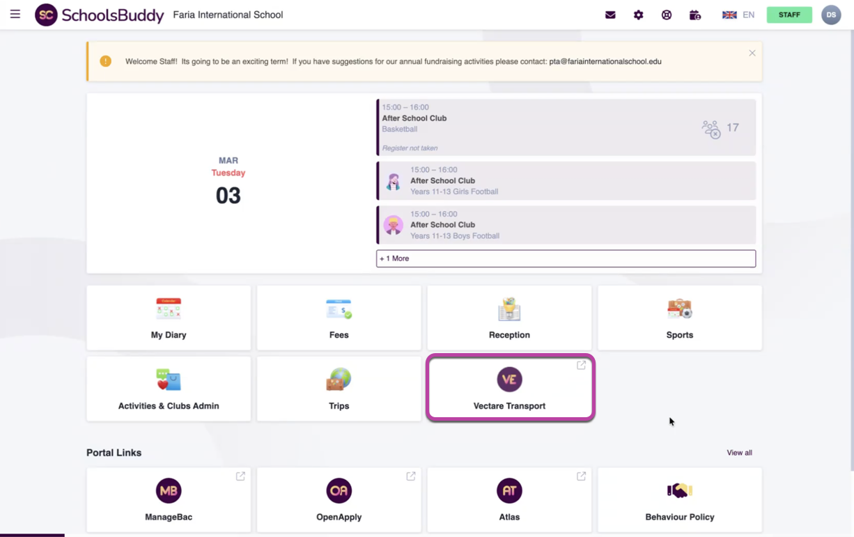Open the hamburger navigation menu
The image size is (854, 537).
pyautogui.click(x=15, y=15)
